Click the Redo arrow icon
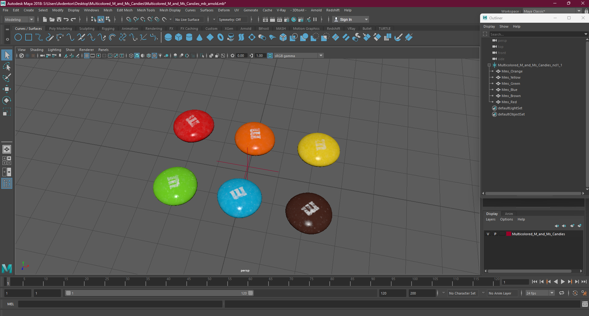Screen dimensions: 589x316 tap(73, 19)
